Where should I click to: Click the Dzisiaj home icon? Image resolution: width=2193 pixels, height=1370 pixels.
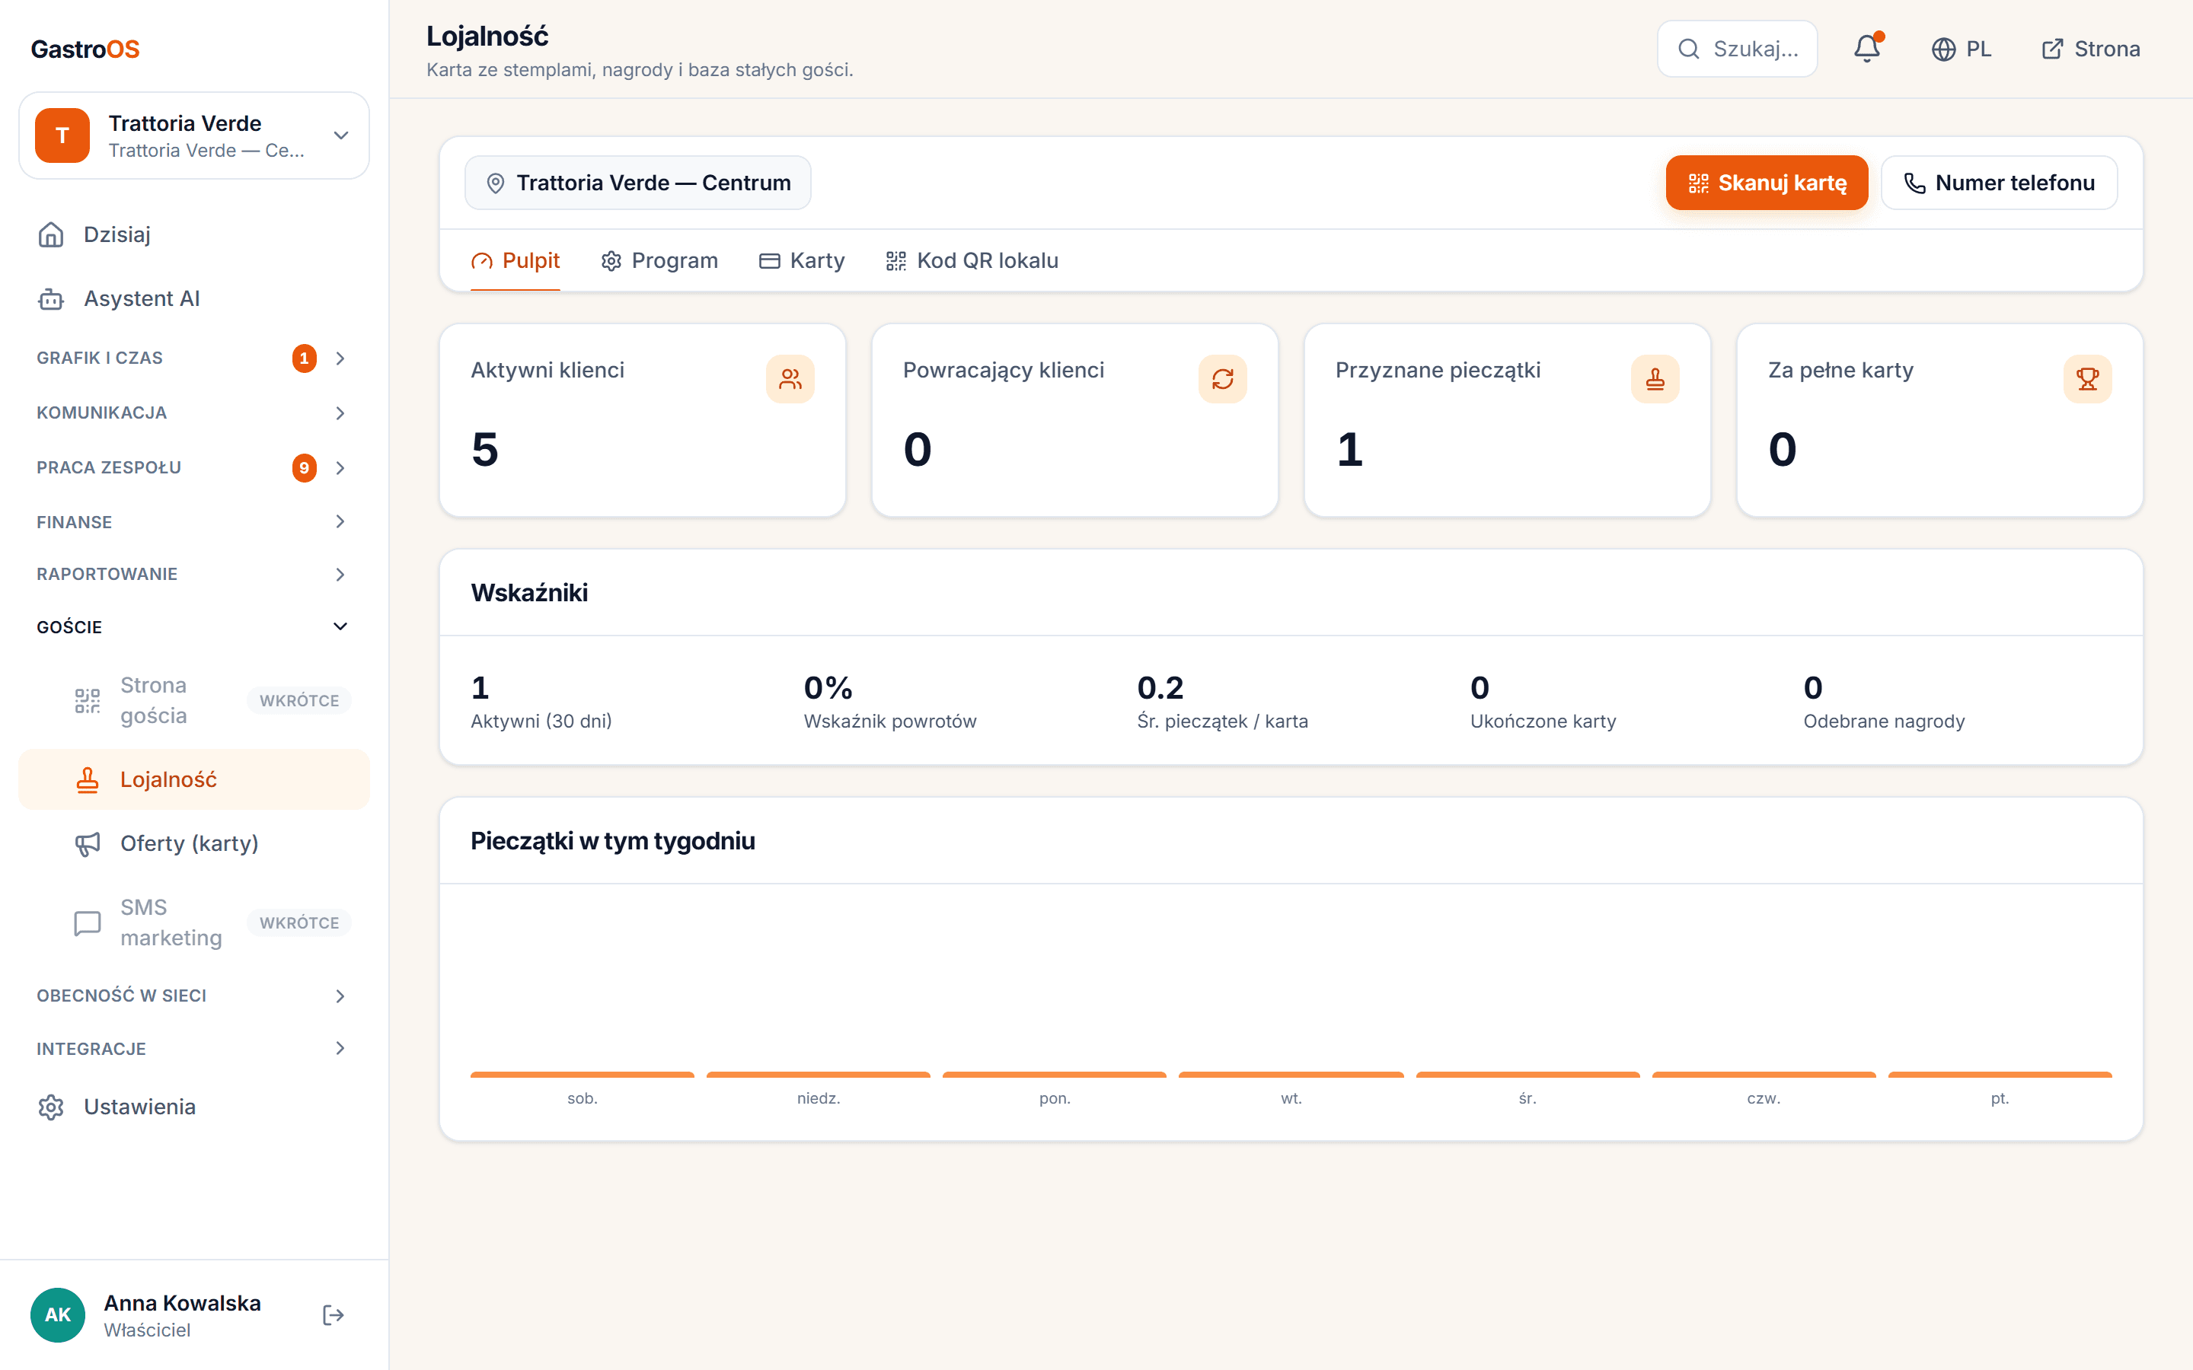click(51, 234)
